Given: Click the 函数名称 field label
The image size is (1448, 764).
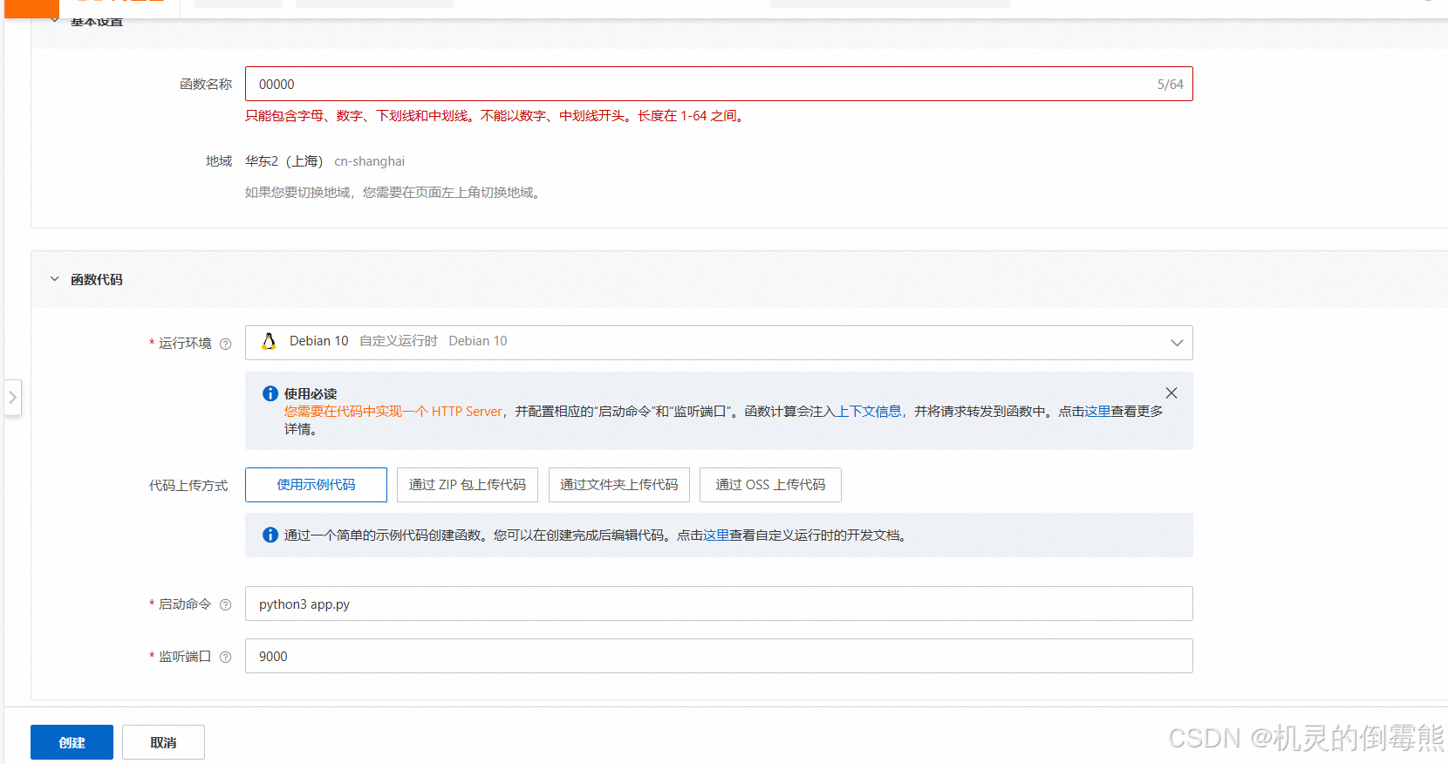Looking at the screenshot, I should pyautogui.click(x=206, y=84).
